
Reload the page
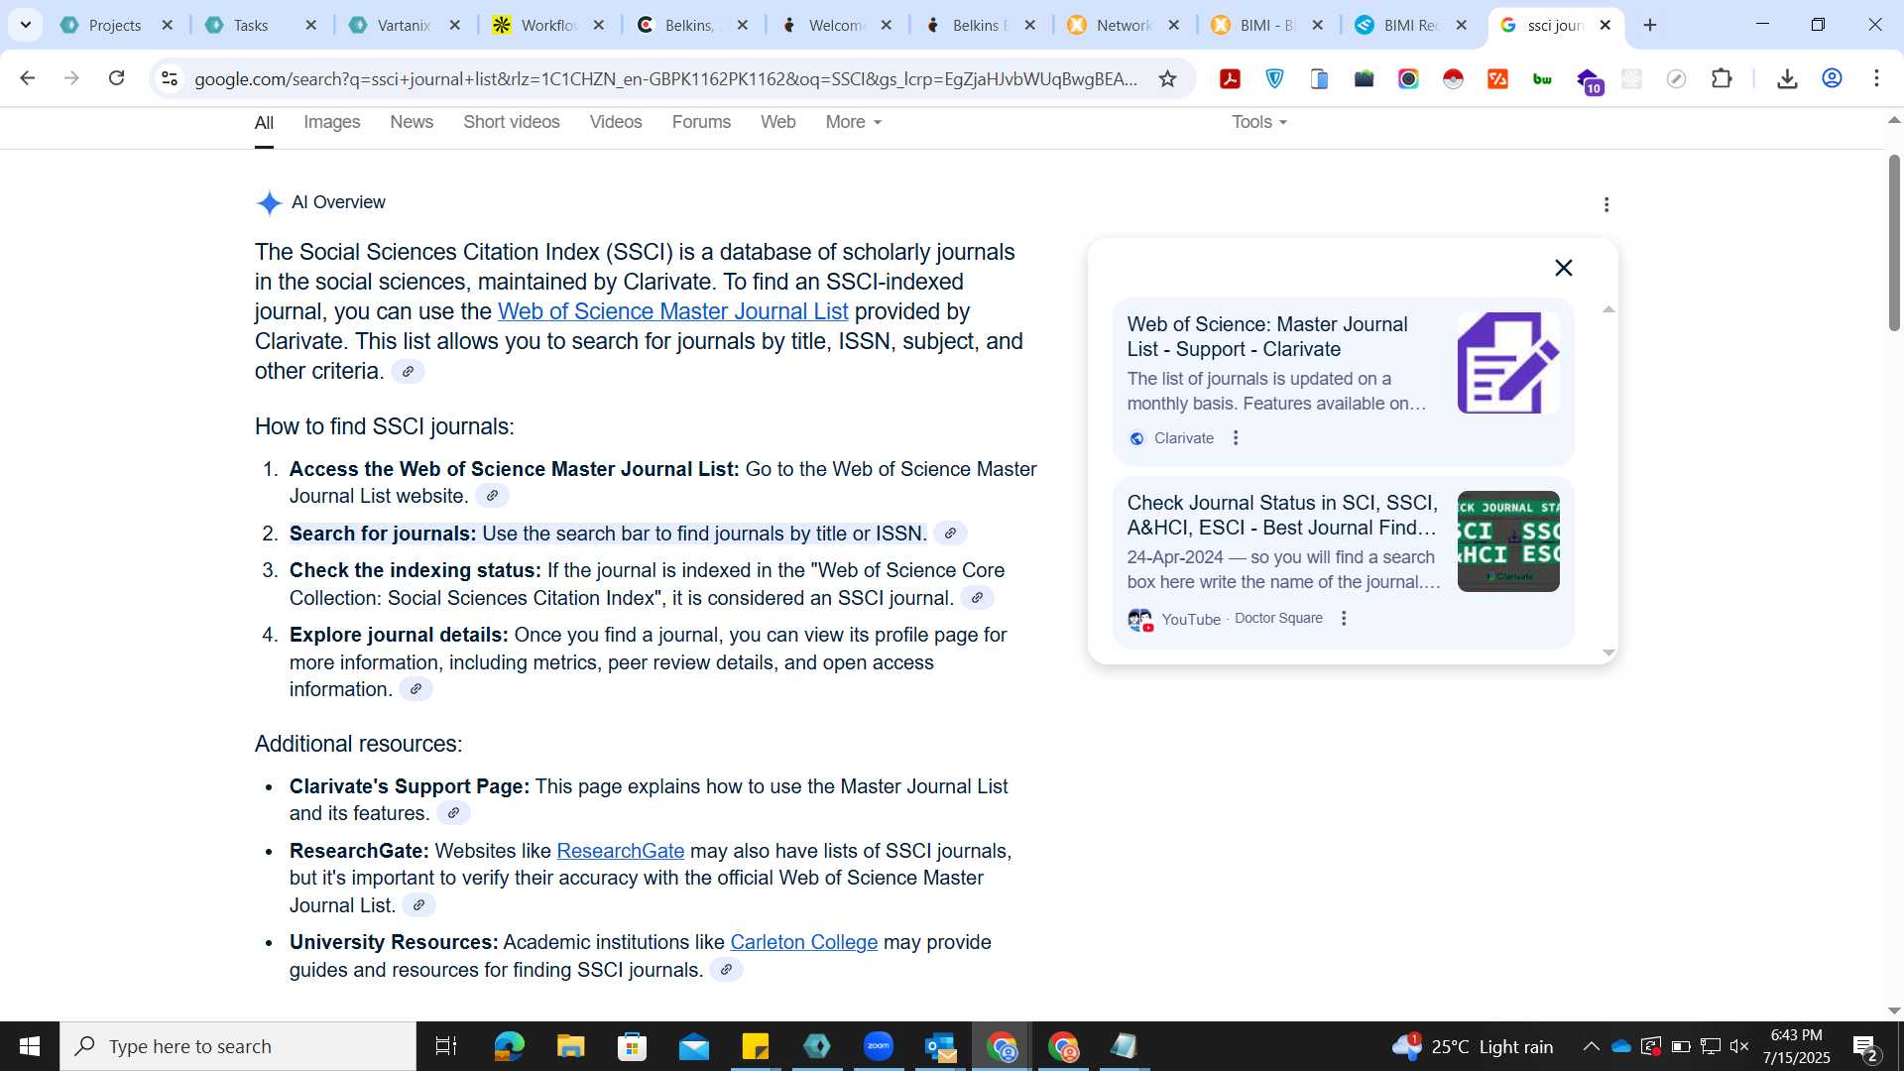[x=116, y=78]
